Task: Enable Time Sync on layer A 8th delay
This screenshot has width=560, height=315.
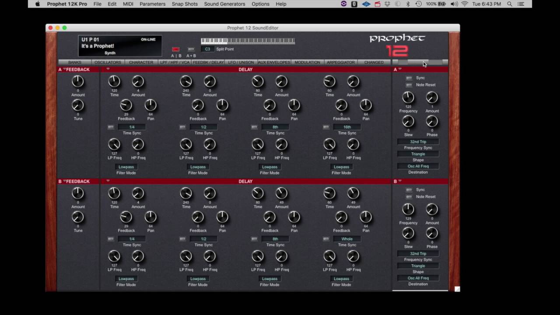Action: pyautogui.click(x=254, y=127)
